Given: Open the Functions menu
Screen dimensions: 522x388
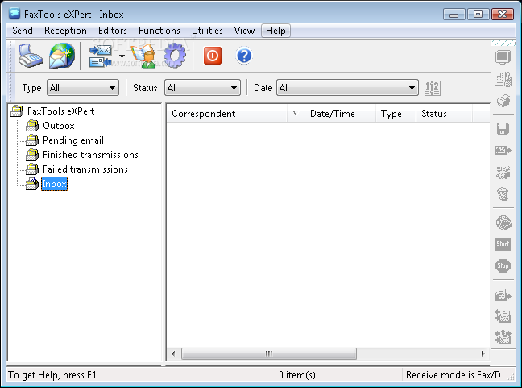Looking at the screenshot, I should point(159,31).
